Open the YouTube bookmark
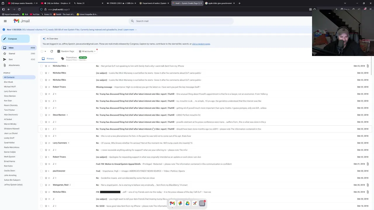Screen dimensions: 374x210 pyautogui.click(x=34, y=14)
